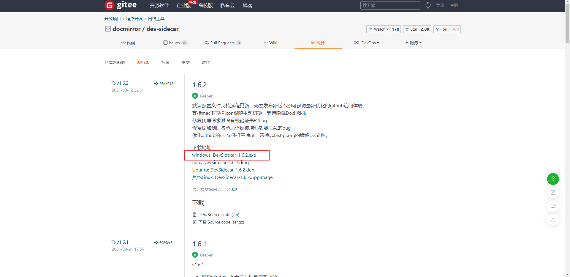Viewport: 570px width, 277px height.
Task: Open 私有云 in top navigation
Action: [x=227, y=6]
